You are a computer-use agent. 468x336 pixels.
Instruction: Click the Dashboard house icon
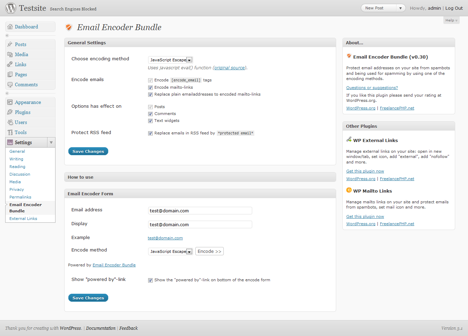click(x=10, y=27)
